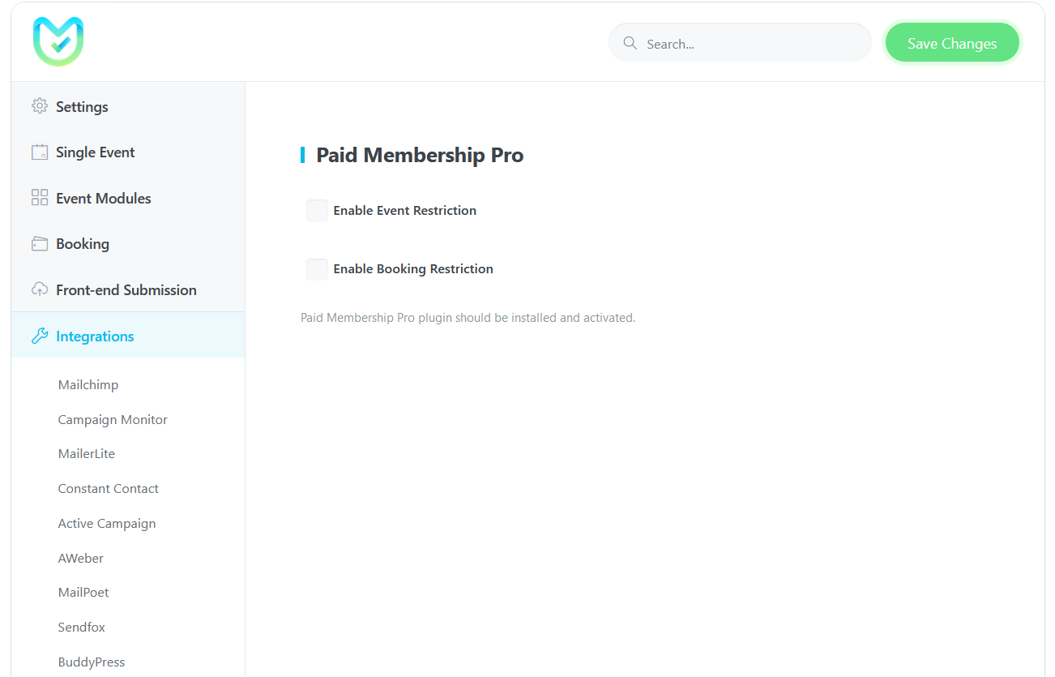Click the plugin should be installed note

click(468, 318)
